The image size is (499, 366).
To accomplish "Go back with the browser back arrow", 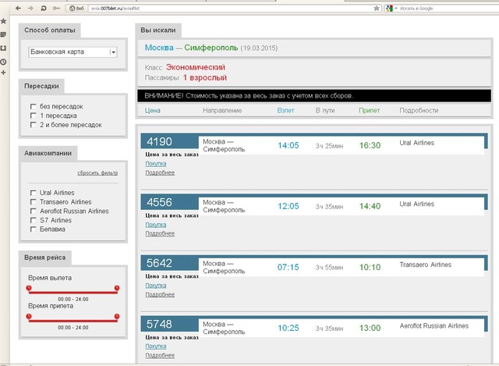I will [18, 9].
